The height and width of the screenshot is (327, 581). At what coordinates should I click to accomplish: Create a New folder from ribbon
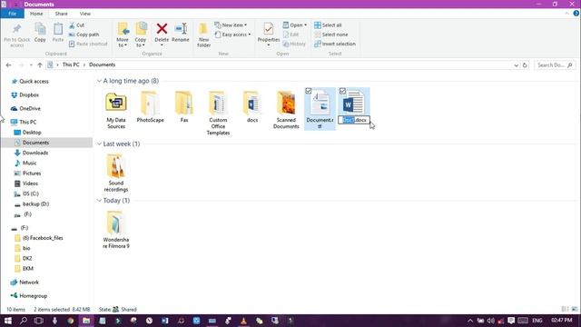203,35
